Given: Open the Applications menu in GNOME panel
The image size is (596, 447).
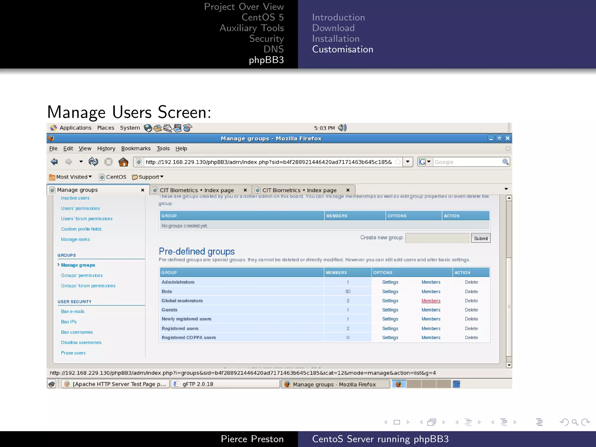Looking at the screenshot, I should tap(71, 128).
